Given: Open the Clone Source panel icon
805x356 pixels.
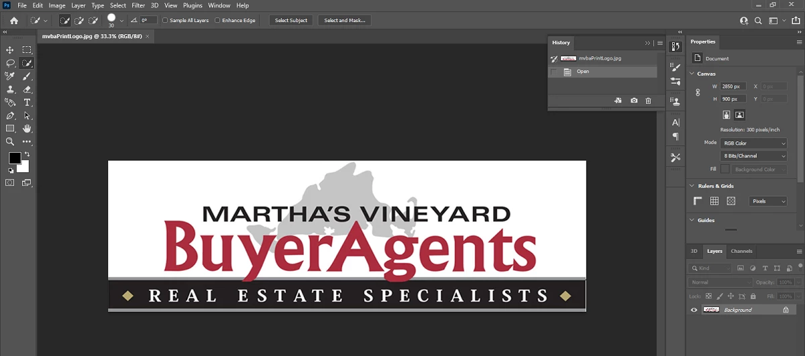Looking at the screenshot, I should pyautogui.click(x=676, y=102).
